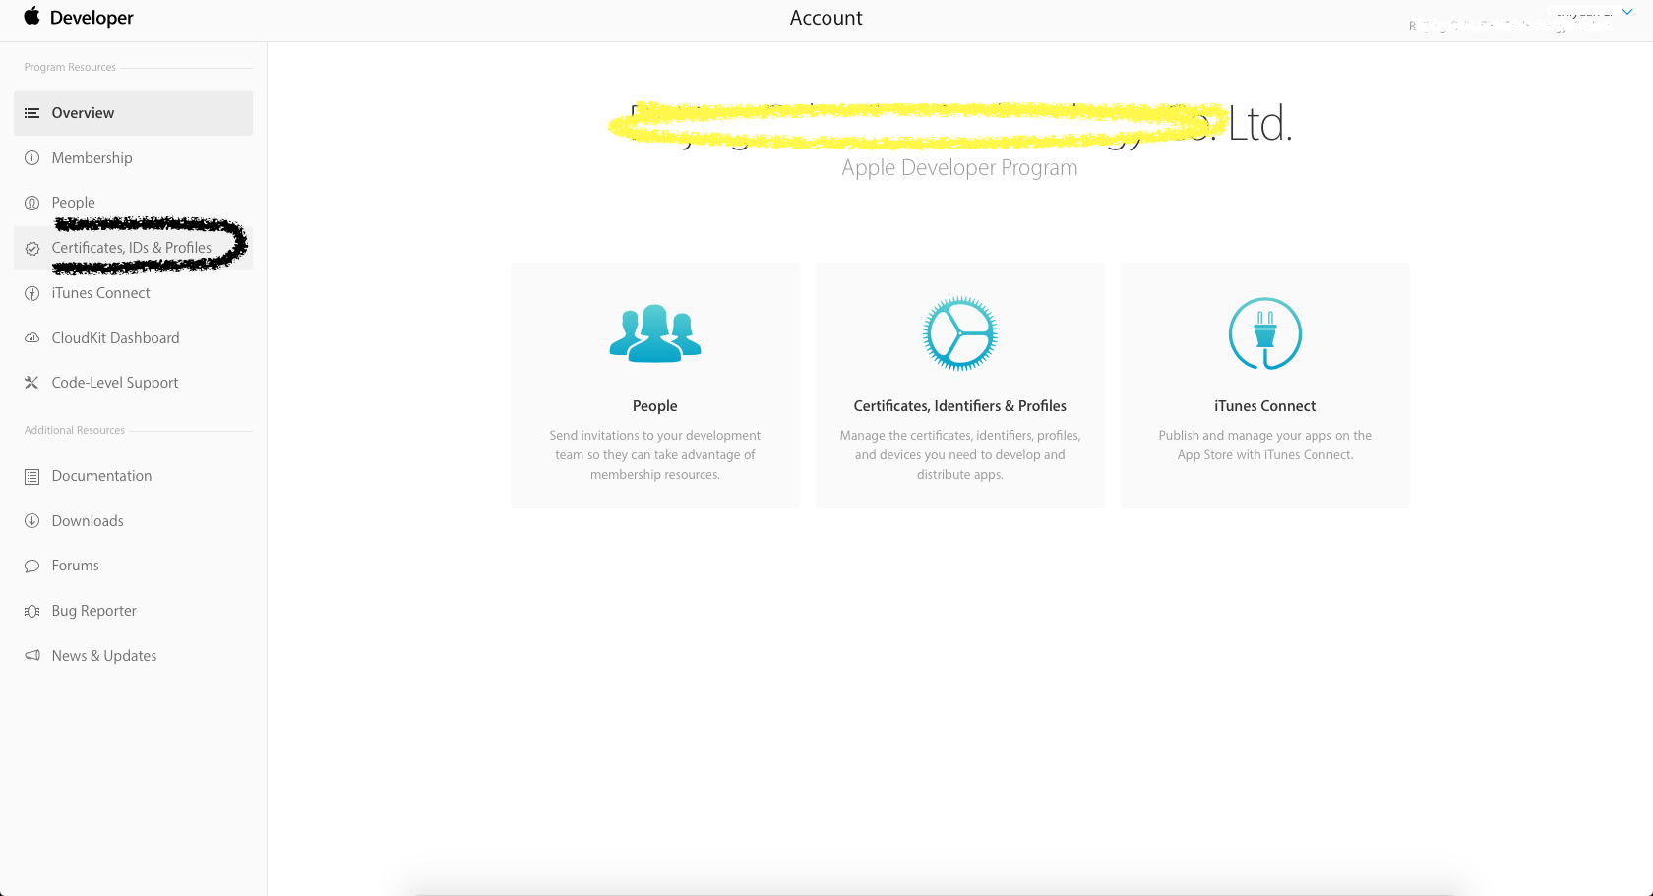
Task: Click the Apple logo in header
Action: click(31, 16)
